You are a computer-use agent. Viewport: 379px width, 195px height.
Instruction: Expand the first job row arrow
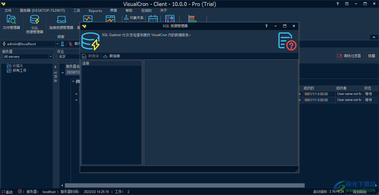[x=76, y=94]
